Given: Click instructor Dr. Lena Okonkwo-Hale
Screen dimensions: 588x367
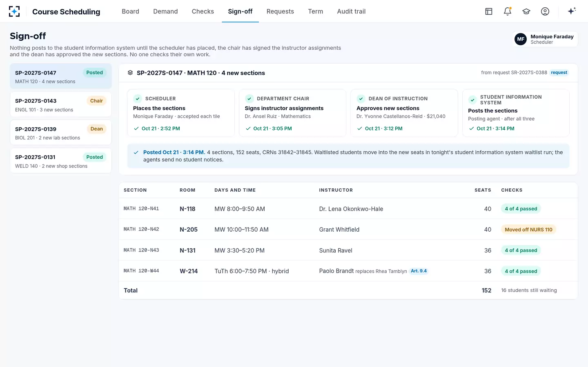Looking at the screenshot, I should click(x=351, y=209).
